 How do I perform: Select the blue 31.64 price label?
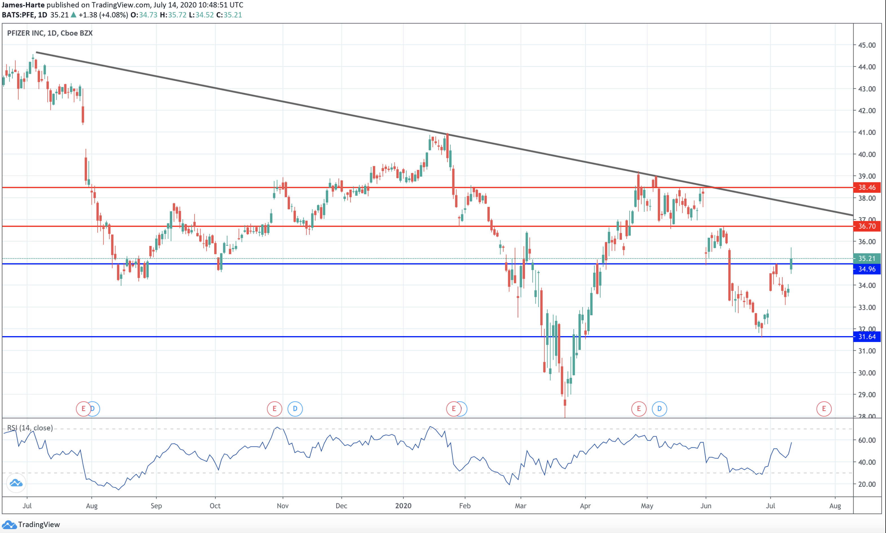pyautogui.click(x=867, y=337)
